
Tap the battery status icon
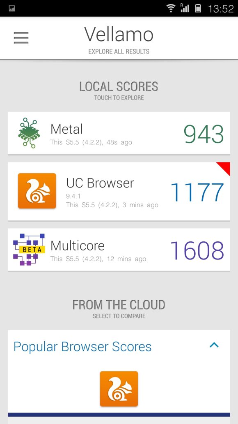[198, 8]
